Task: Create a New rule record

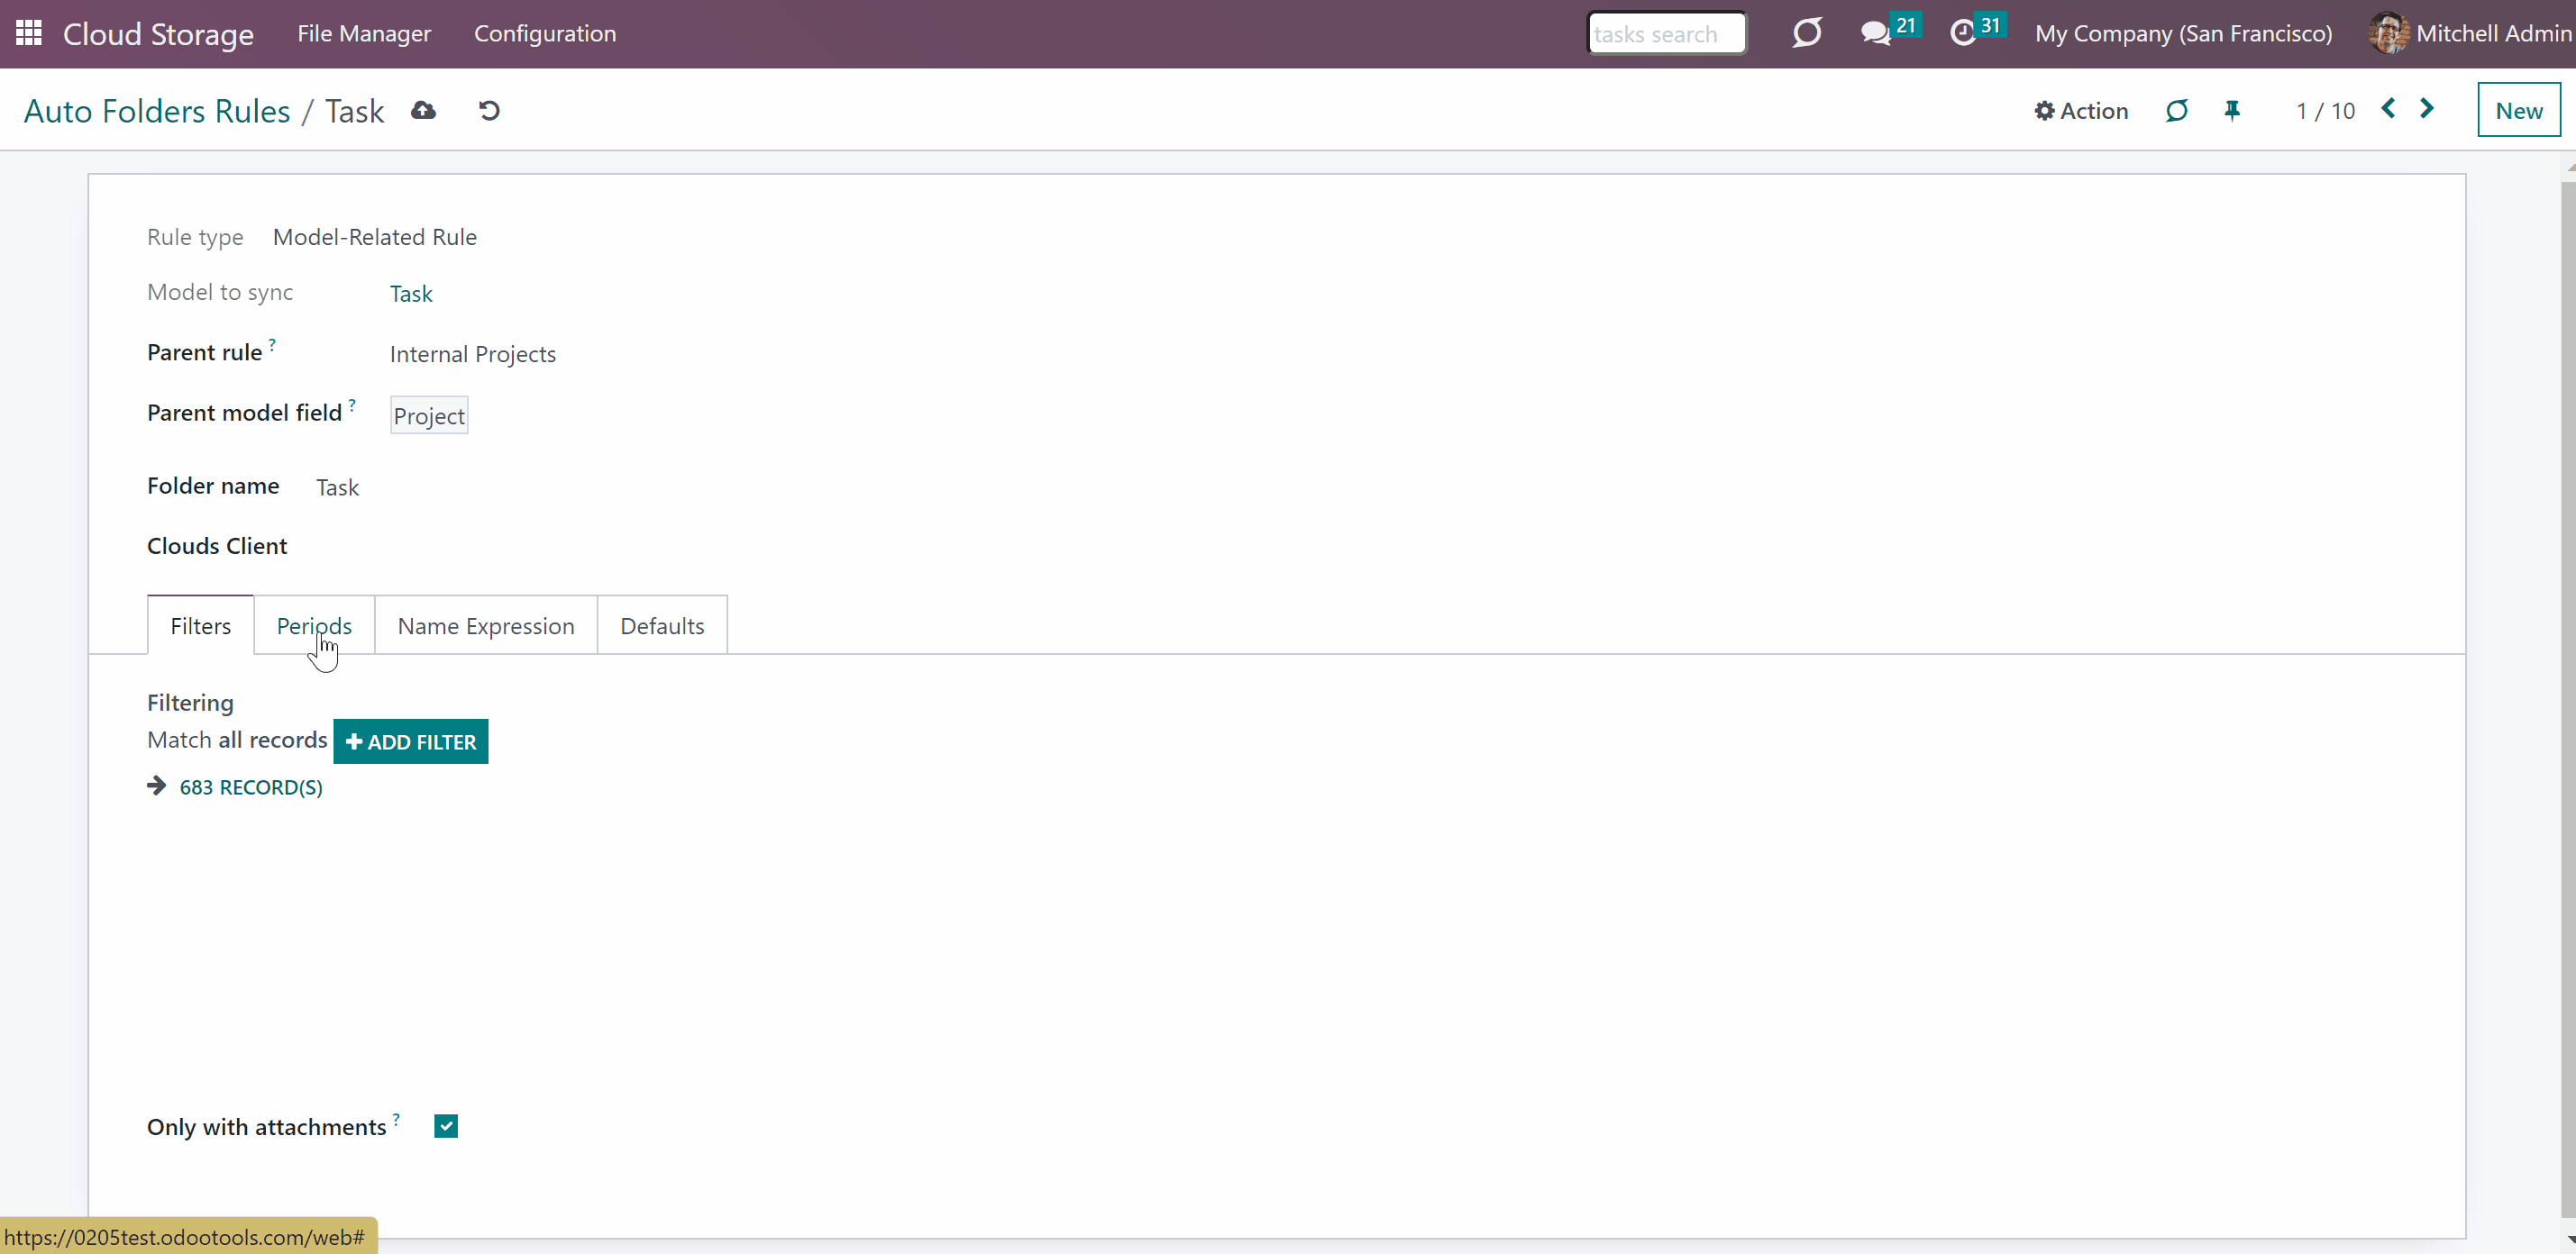Action: tap(2518, 110)
